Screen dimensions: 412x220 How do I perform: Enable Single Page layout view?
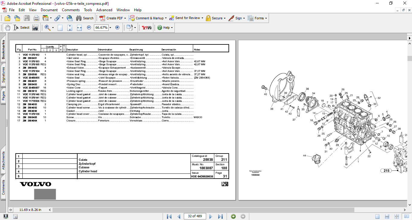(377, 216)
